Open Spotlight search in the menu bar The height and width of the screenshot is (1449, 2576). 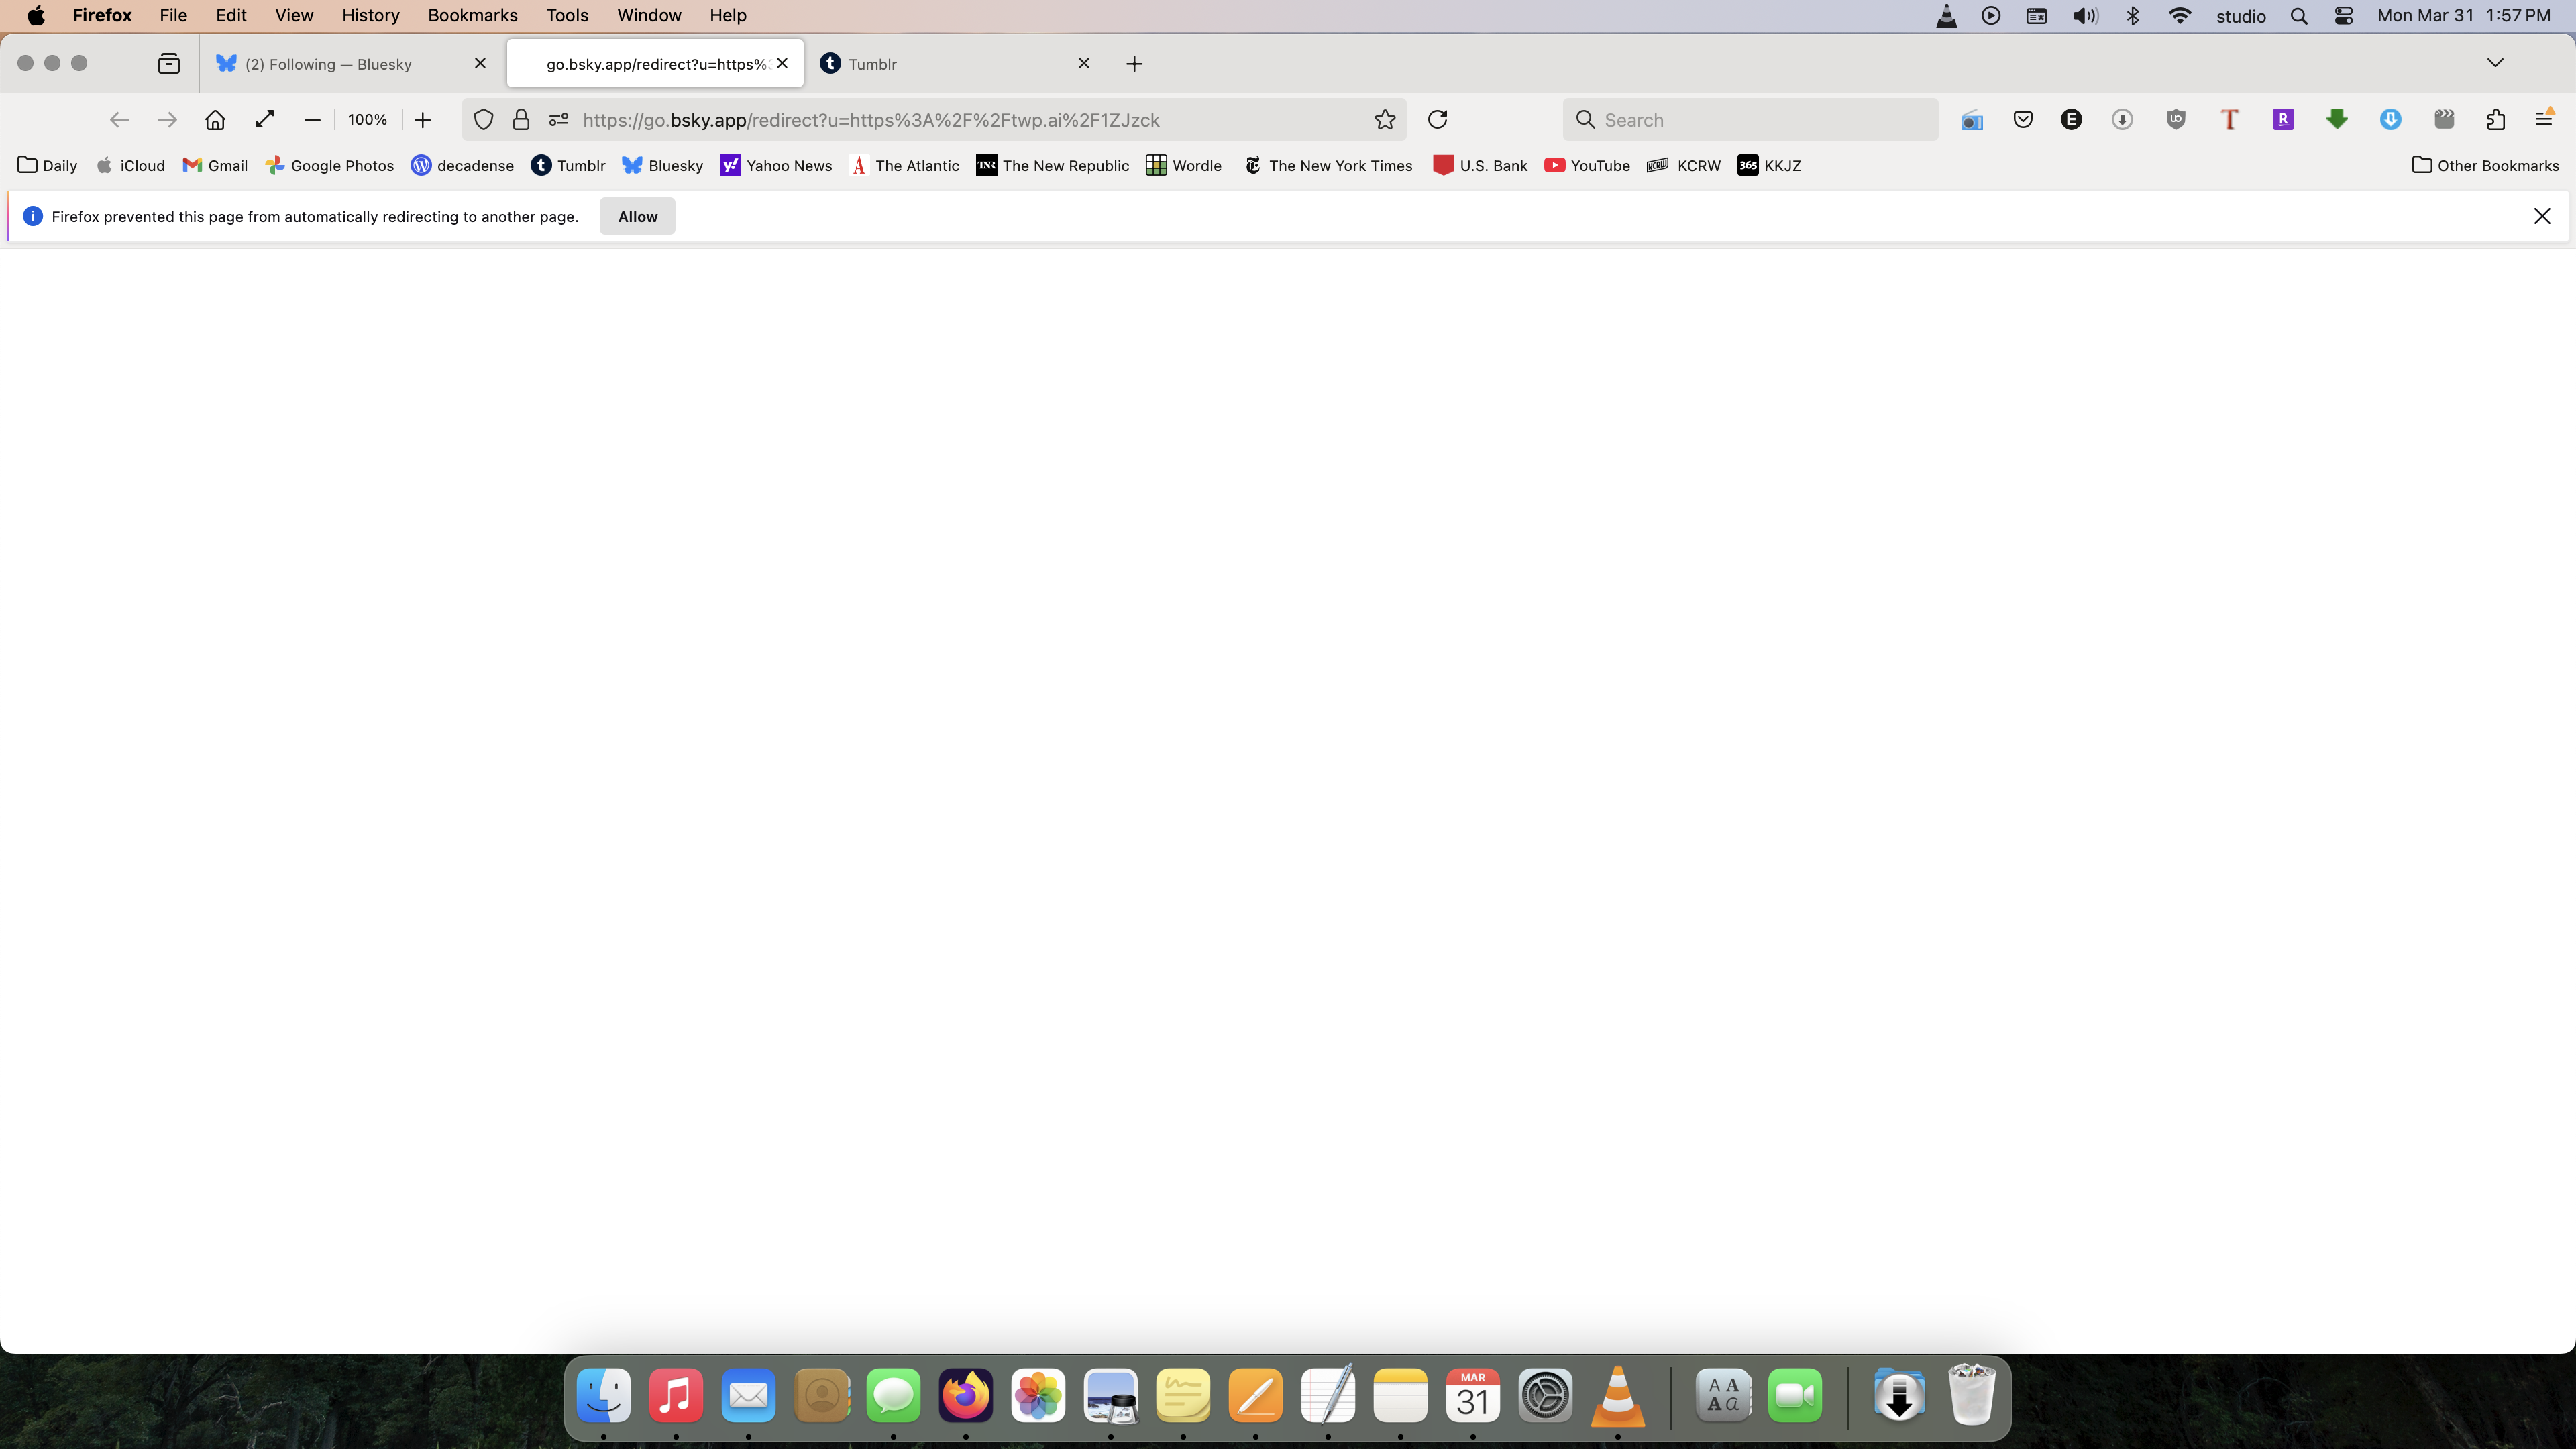coord(2299,16)
